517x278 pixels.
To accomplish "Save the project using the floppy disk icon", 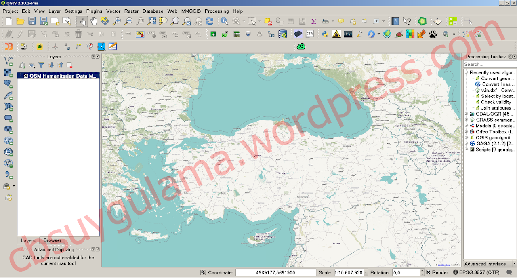I will click(x=32, y=21).
